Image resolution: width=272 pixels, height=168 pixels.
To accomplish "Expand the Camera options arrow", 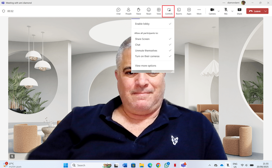I will [x=219, y=11].
